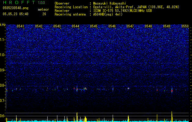The width and height of the screenshot is (192, 122).
Task: Click the 0.8 kHz axis label
Action: click(x=3, y=85)
